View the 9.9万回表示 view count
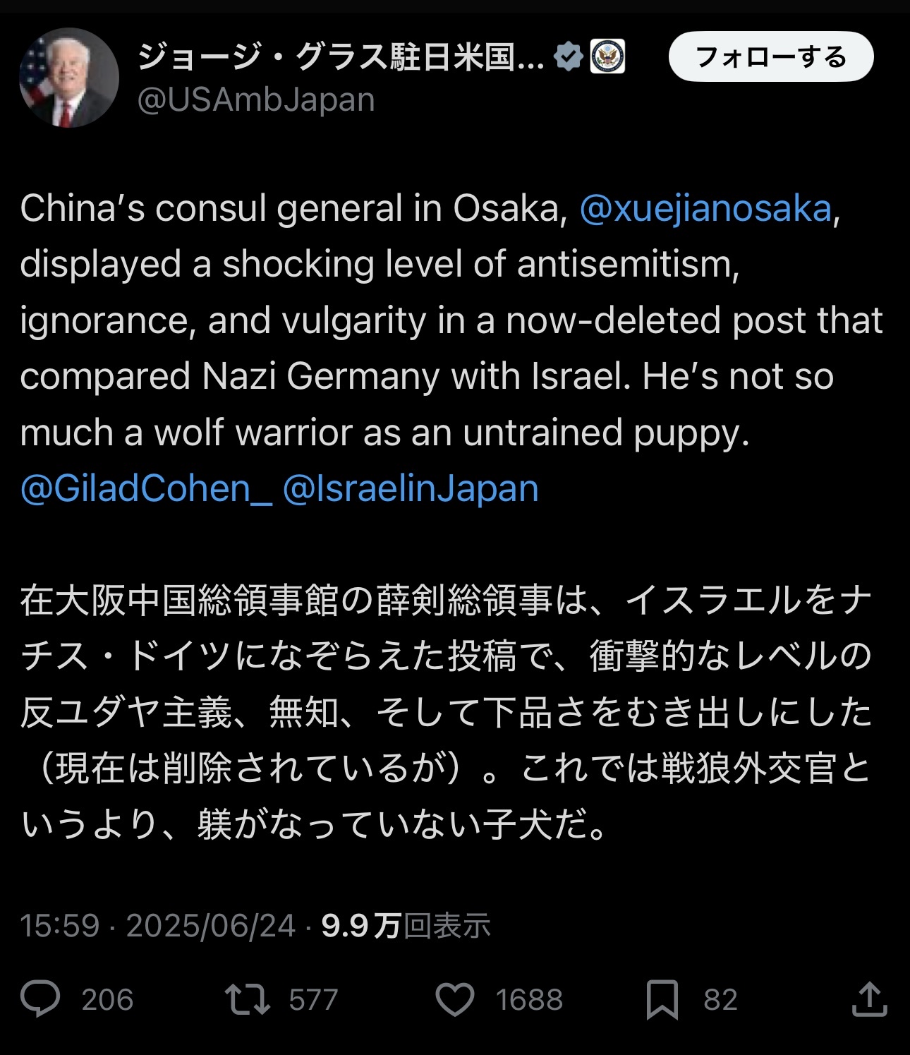 [406, 925]
